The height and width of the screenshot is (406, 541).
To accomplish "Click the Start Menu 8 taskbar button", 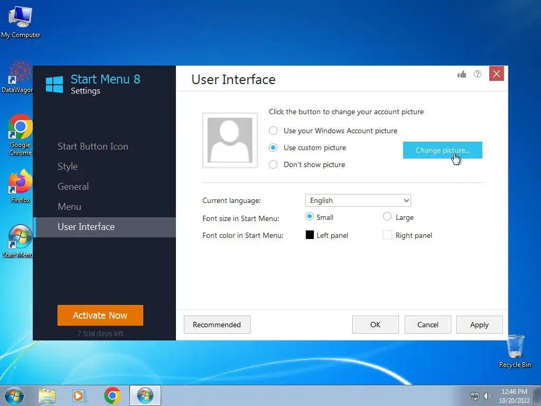I will (145, 395).
